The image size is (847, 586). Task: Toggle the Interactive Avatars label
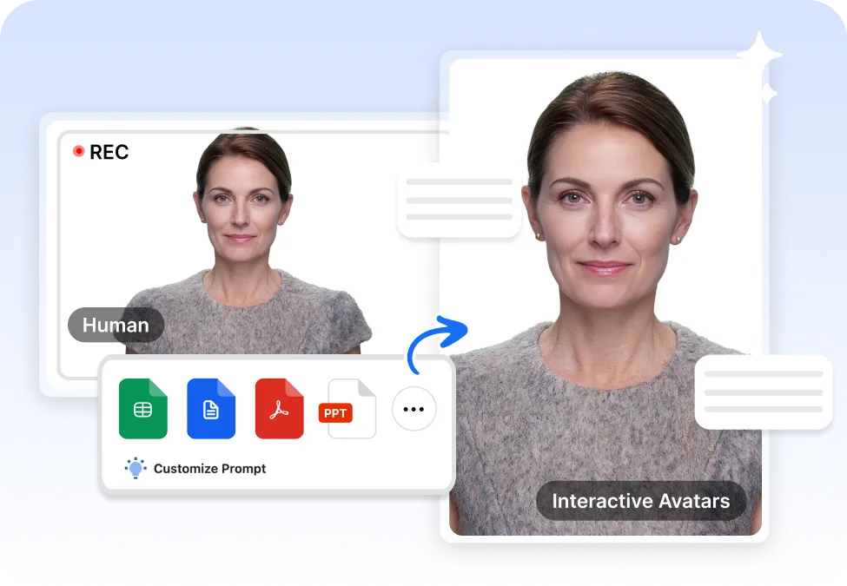click(x=640, y=501)
